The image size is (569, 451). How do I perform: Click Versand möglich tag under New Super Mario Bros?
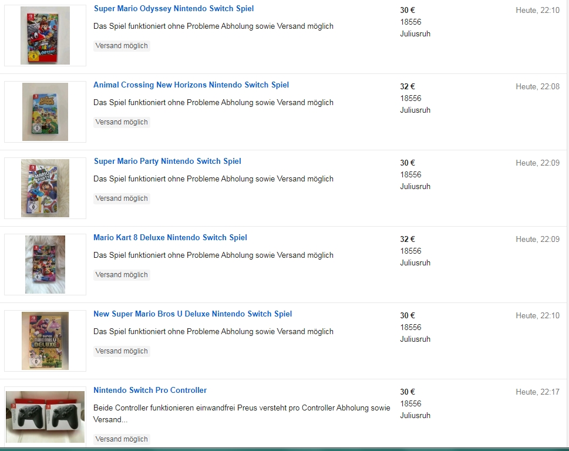click(122, 351)
